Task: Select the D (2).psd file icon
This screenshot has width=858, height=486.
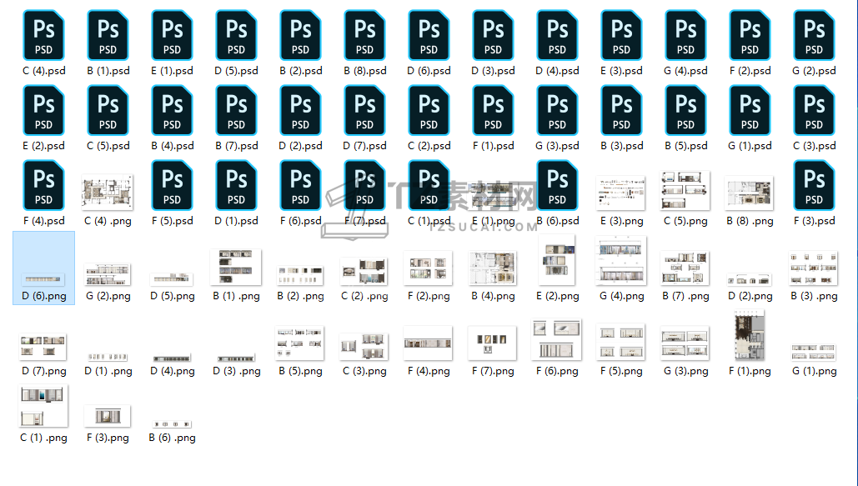Action: (300, 110)
